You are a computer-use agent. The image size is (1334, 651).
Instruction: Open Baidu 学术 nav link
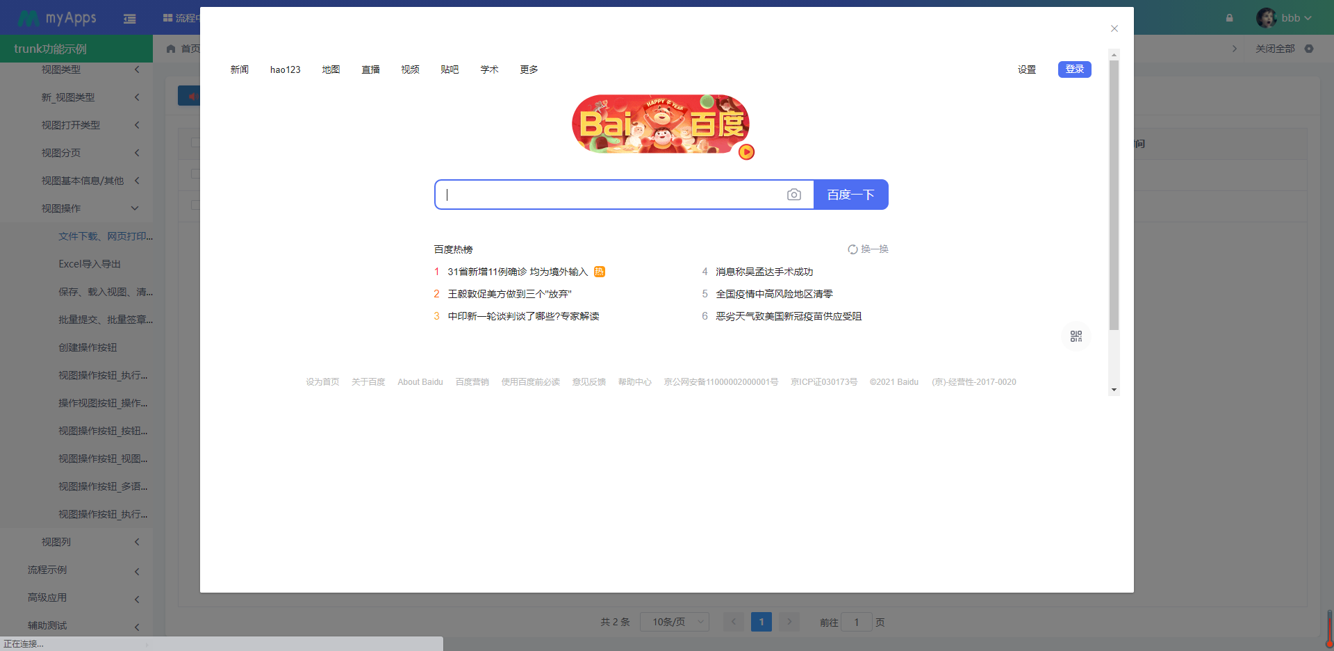pos(490,69)
